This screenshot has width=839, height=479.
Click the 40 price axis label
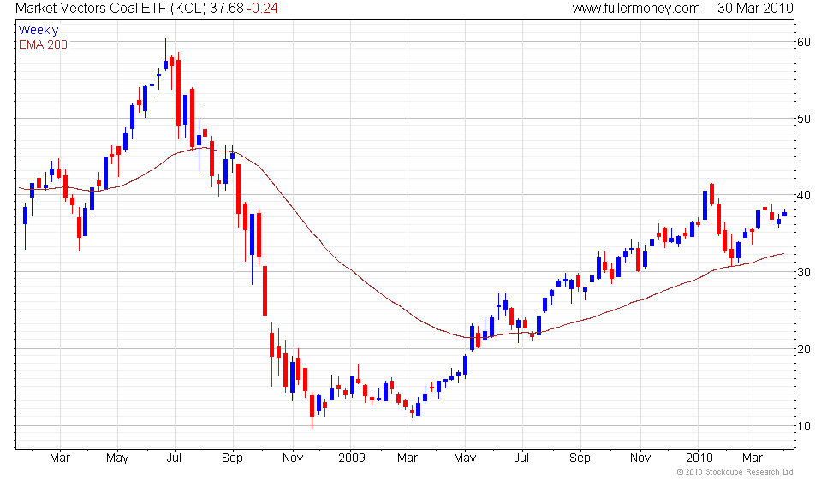804,195
